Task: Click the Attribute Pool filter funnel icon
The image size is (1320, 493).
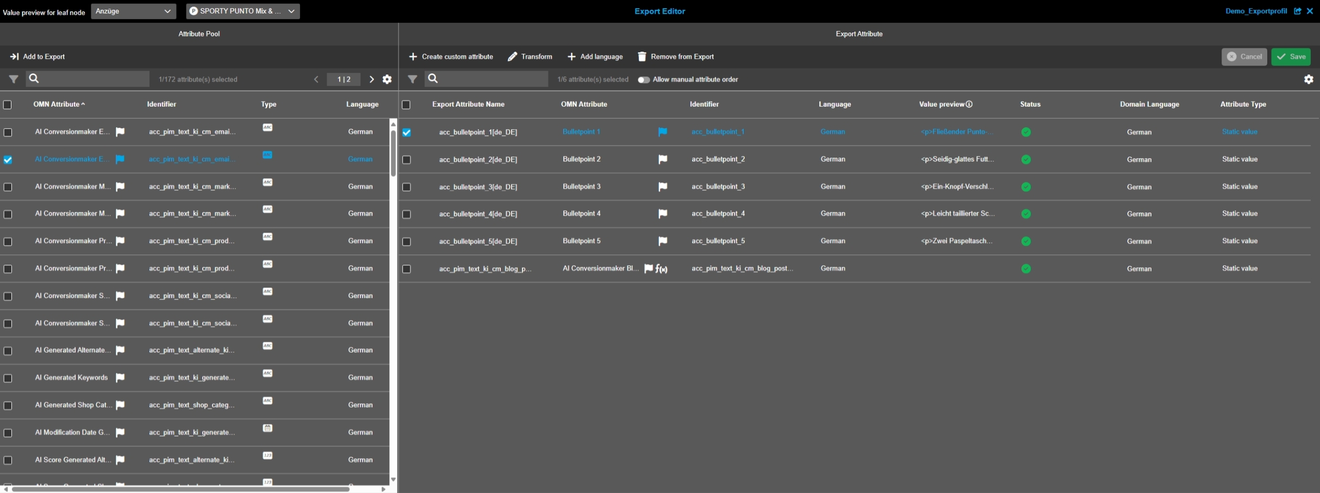Action: [14, 79]
